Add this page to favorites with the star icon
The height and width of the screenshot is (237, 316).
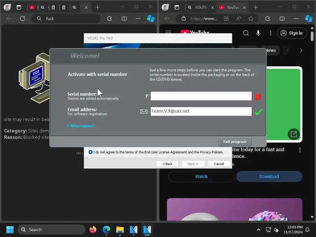[251, 19]
